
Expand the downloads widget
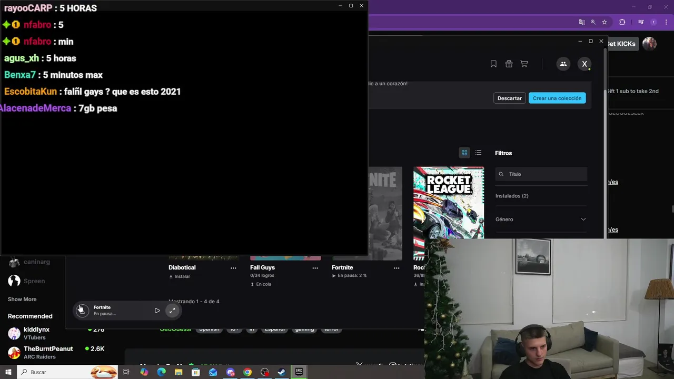pos(172,311)
